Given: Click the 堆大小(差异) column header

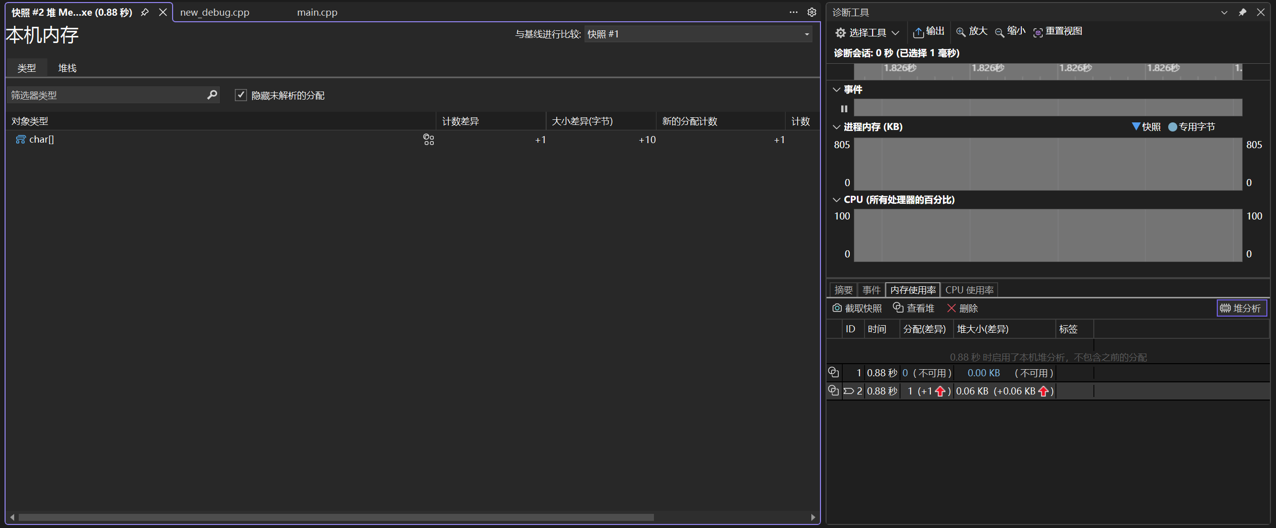Looking at the screenshot, I should click(x=1004, y=329).
